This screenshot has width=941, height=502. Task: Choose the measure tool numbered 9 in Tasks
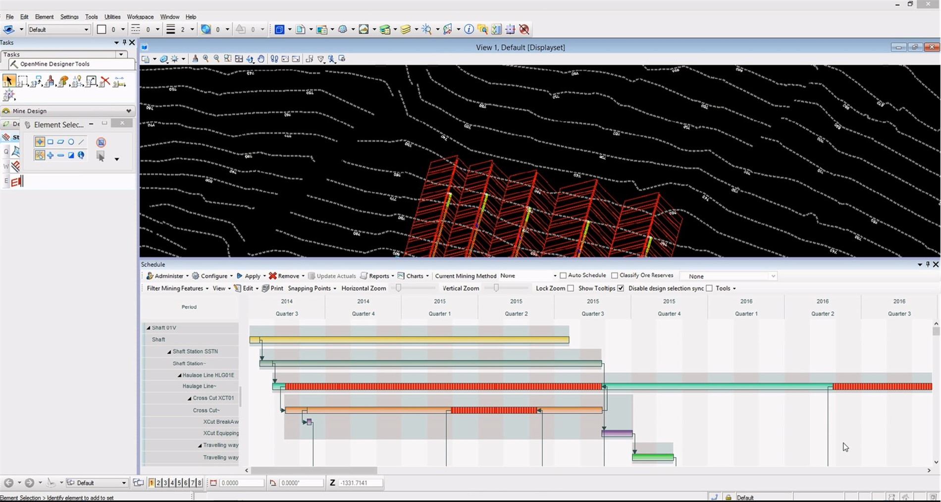119,81
